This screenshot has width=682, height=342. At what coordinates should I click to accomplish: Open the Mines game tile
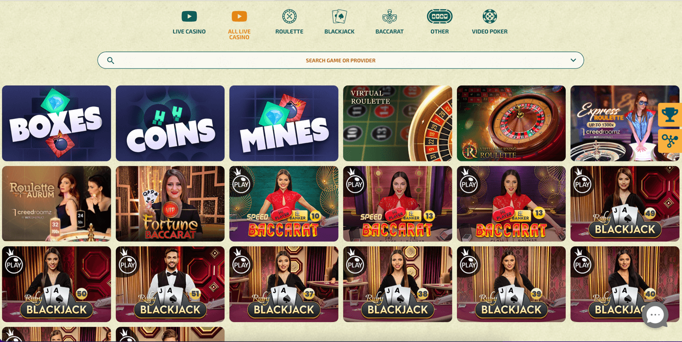284,123
